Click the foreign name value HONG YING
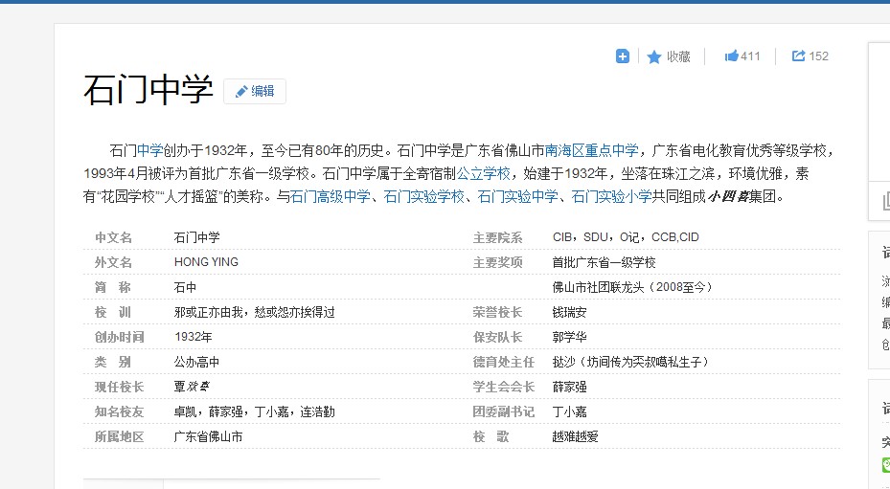Screen dimensions: 890x489 (x=206, y=262)
